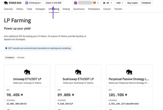Click the 'Power up your yield' subtitle
Image resolution: width=163 pixels, height=110 pixels.
point(17,28)
